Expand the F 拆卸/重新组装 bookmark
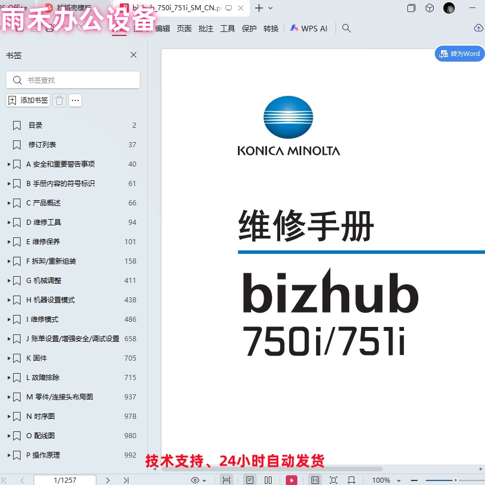Screen dimensions: 485x485 coord(9,261)
